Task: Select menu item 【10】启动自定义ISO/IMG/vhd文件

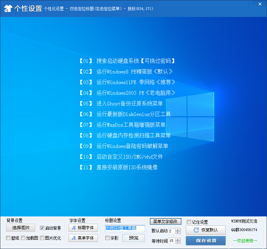Action: click(121, 157)
